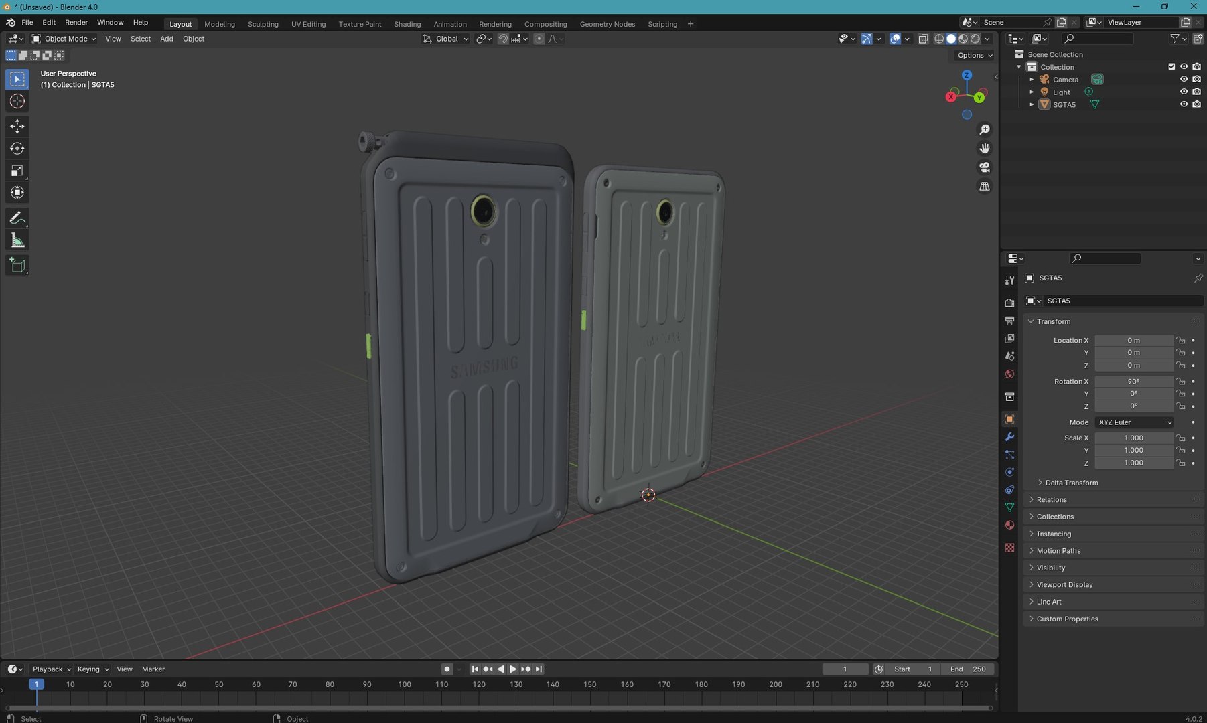1207x723 pixels.
Task: Hide the SGTA5 object in viewport
Action: point(1184,104)
